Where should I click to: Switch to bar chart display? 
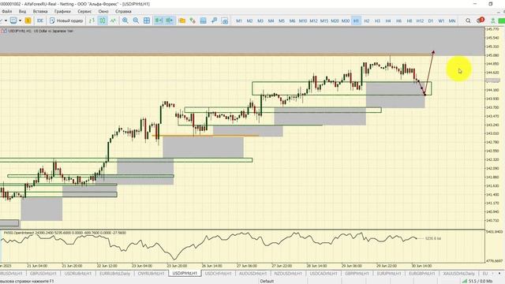92,21
